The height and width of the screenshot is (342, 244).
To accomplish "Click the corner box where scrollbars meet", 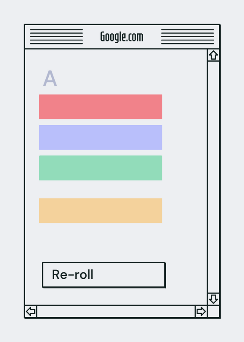I will point(213,311).
